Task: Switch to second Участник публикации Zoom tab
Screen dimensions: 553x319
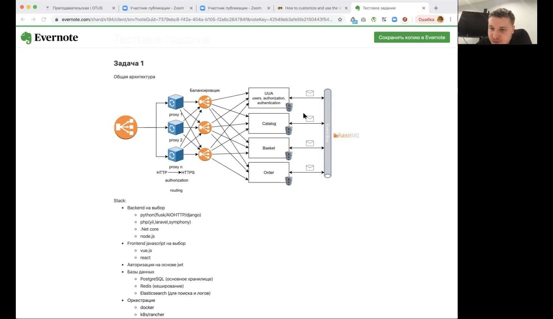Action: 234,8
